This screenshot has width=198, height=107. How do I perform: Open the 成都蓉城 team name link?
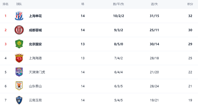35,30
